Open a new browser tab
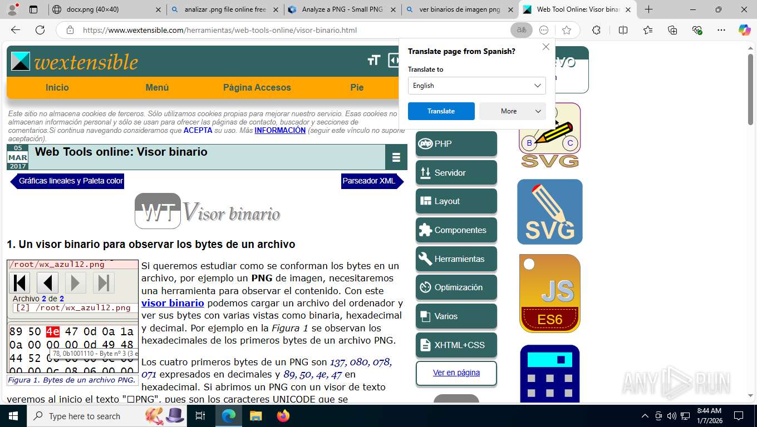 648,9
